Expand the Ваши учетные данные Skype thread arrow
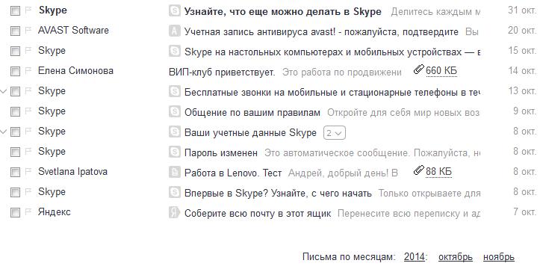 pos(4,132)
